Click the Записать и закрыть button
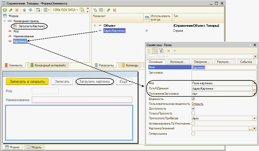 (27, 81)
